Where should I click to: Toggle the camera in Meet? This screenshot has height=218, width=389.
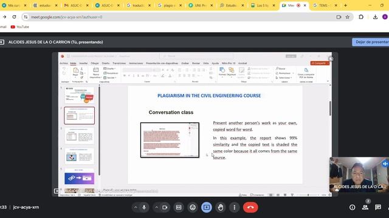click(165, 207)
